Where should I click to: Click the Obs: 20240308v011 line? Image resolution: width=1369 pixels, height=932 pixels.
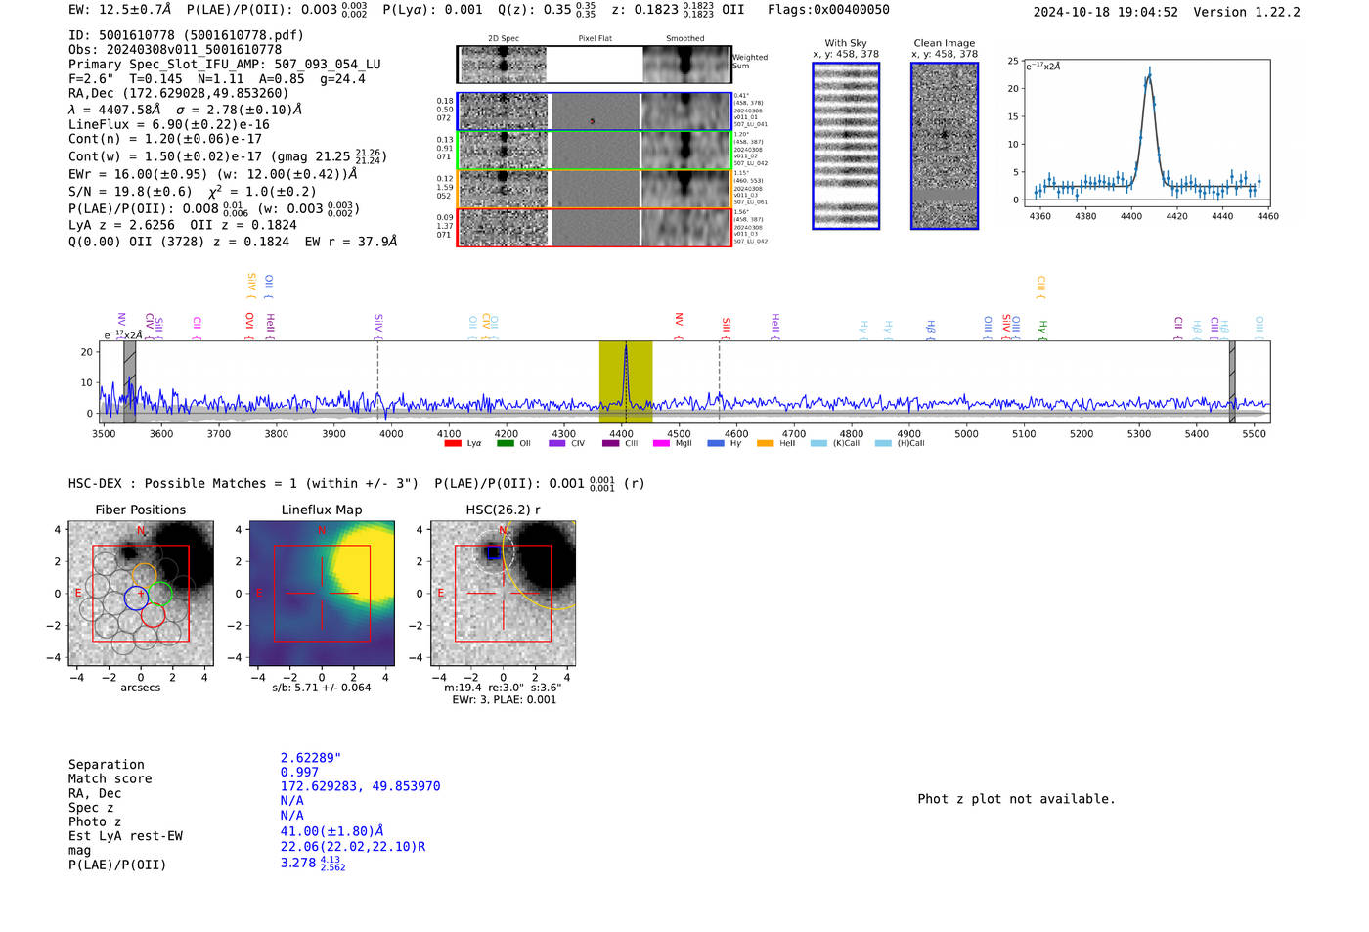click(x=175, y=50)
